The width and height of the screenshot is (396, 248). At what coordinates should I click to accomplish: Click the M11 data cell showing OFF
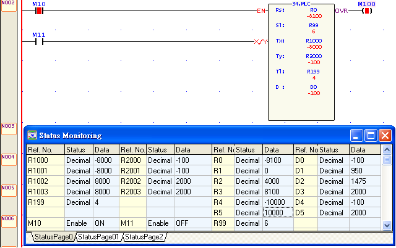[192, 223]
